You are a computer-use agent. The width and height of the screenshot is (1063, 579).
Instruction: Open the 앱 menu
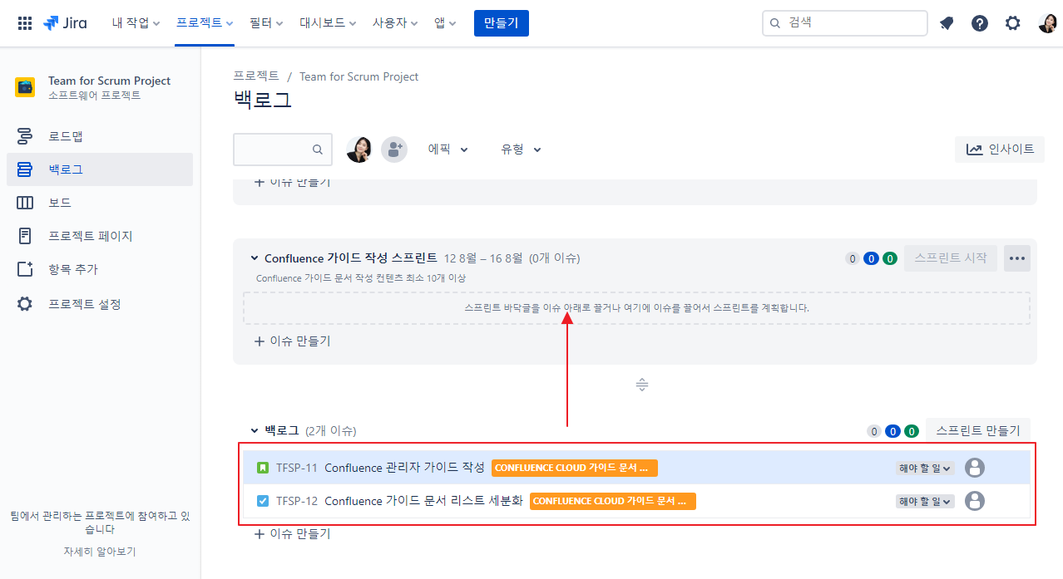[x=445, y=23]
